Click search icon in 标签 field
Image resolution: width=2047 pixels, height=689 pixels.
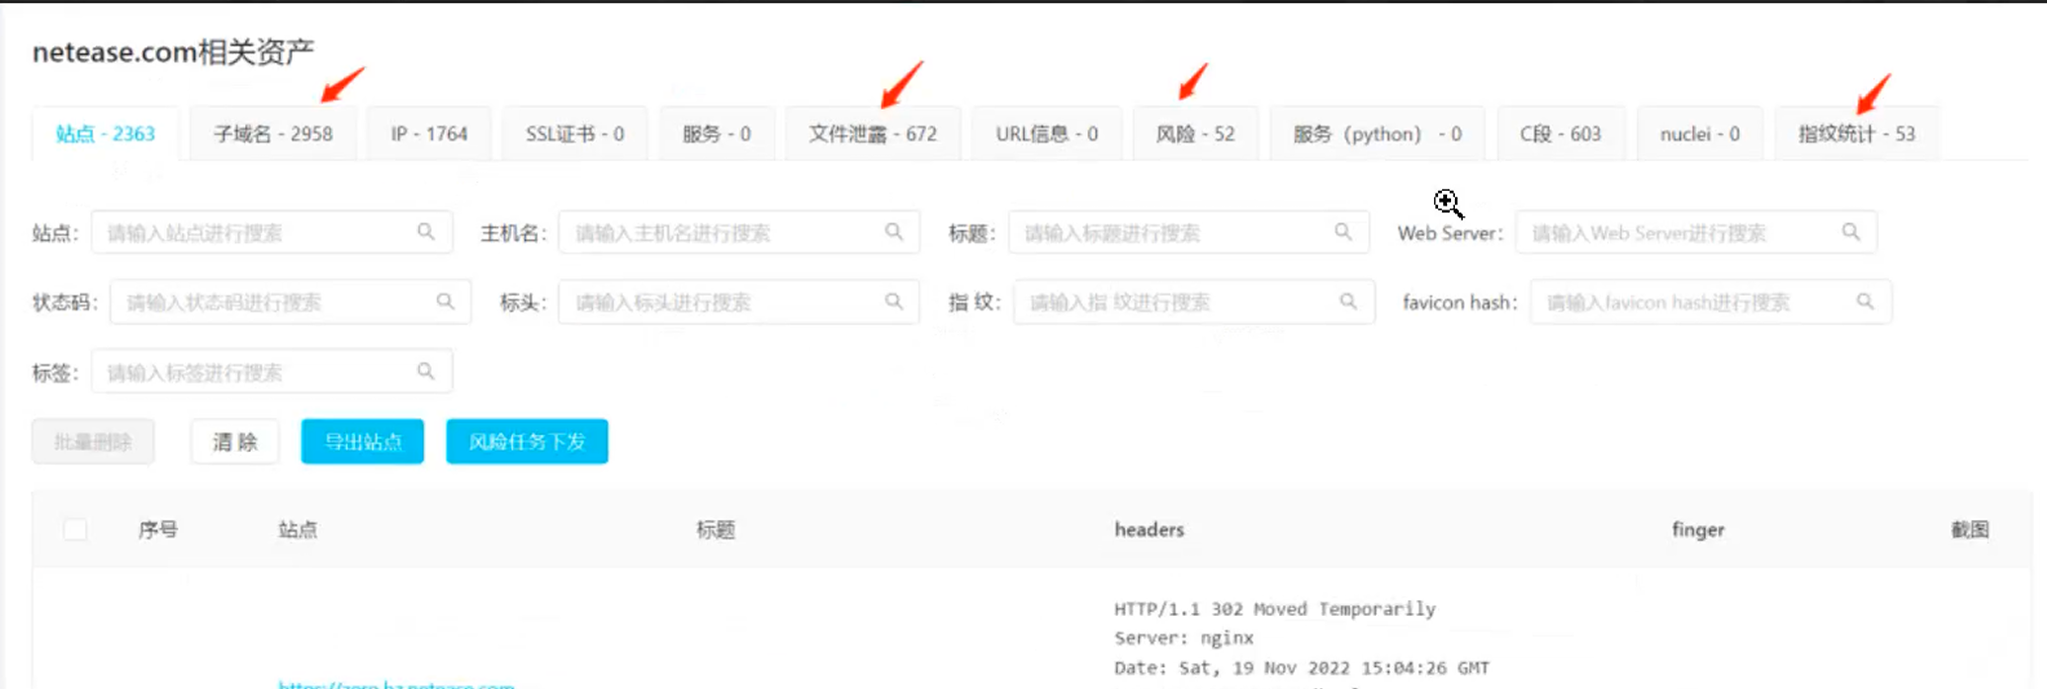point(426,372)
